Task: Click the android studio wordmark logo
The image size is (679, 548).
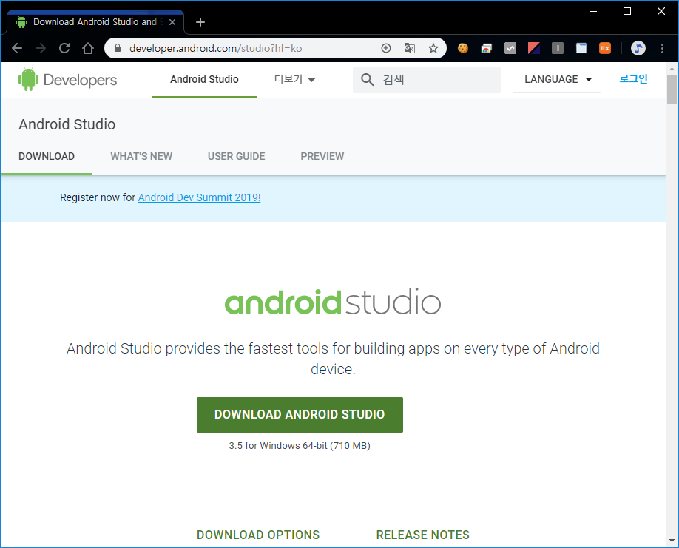Action: tap(333, 302)
